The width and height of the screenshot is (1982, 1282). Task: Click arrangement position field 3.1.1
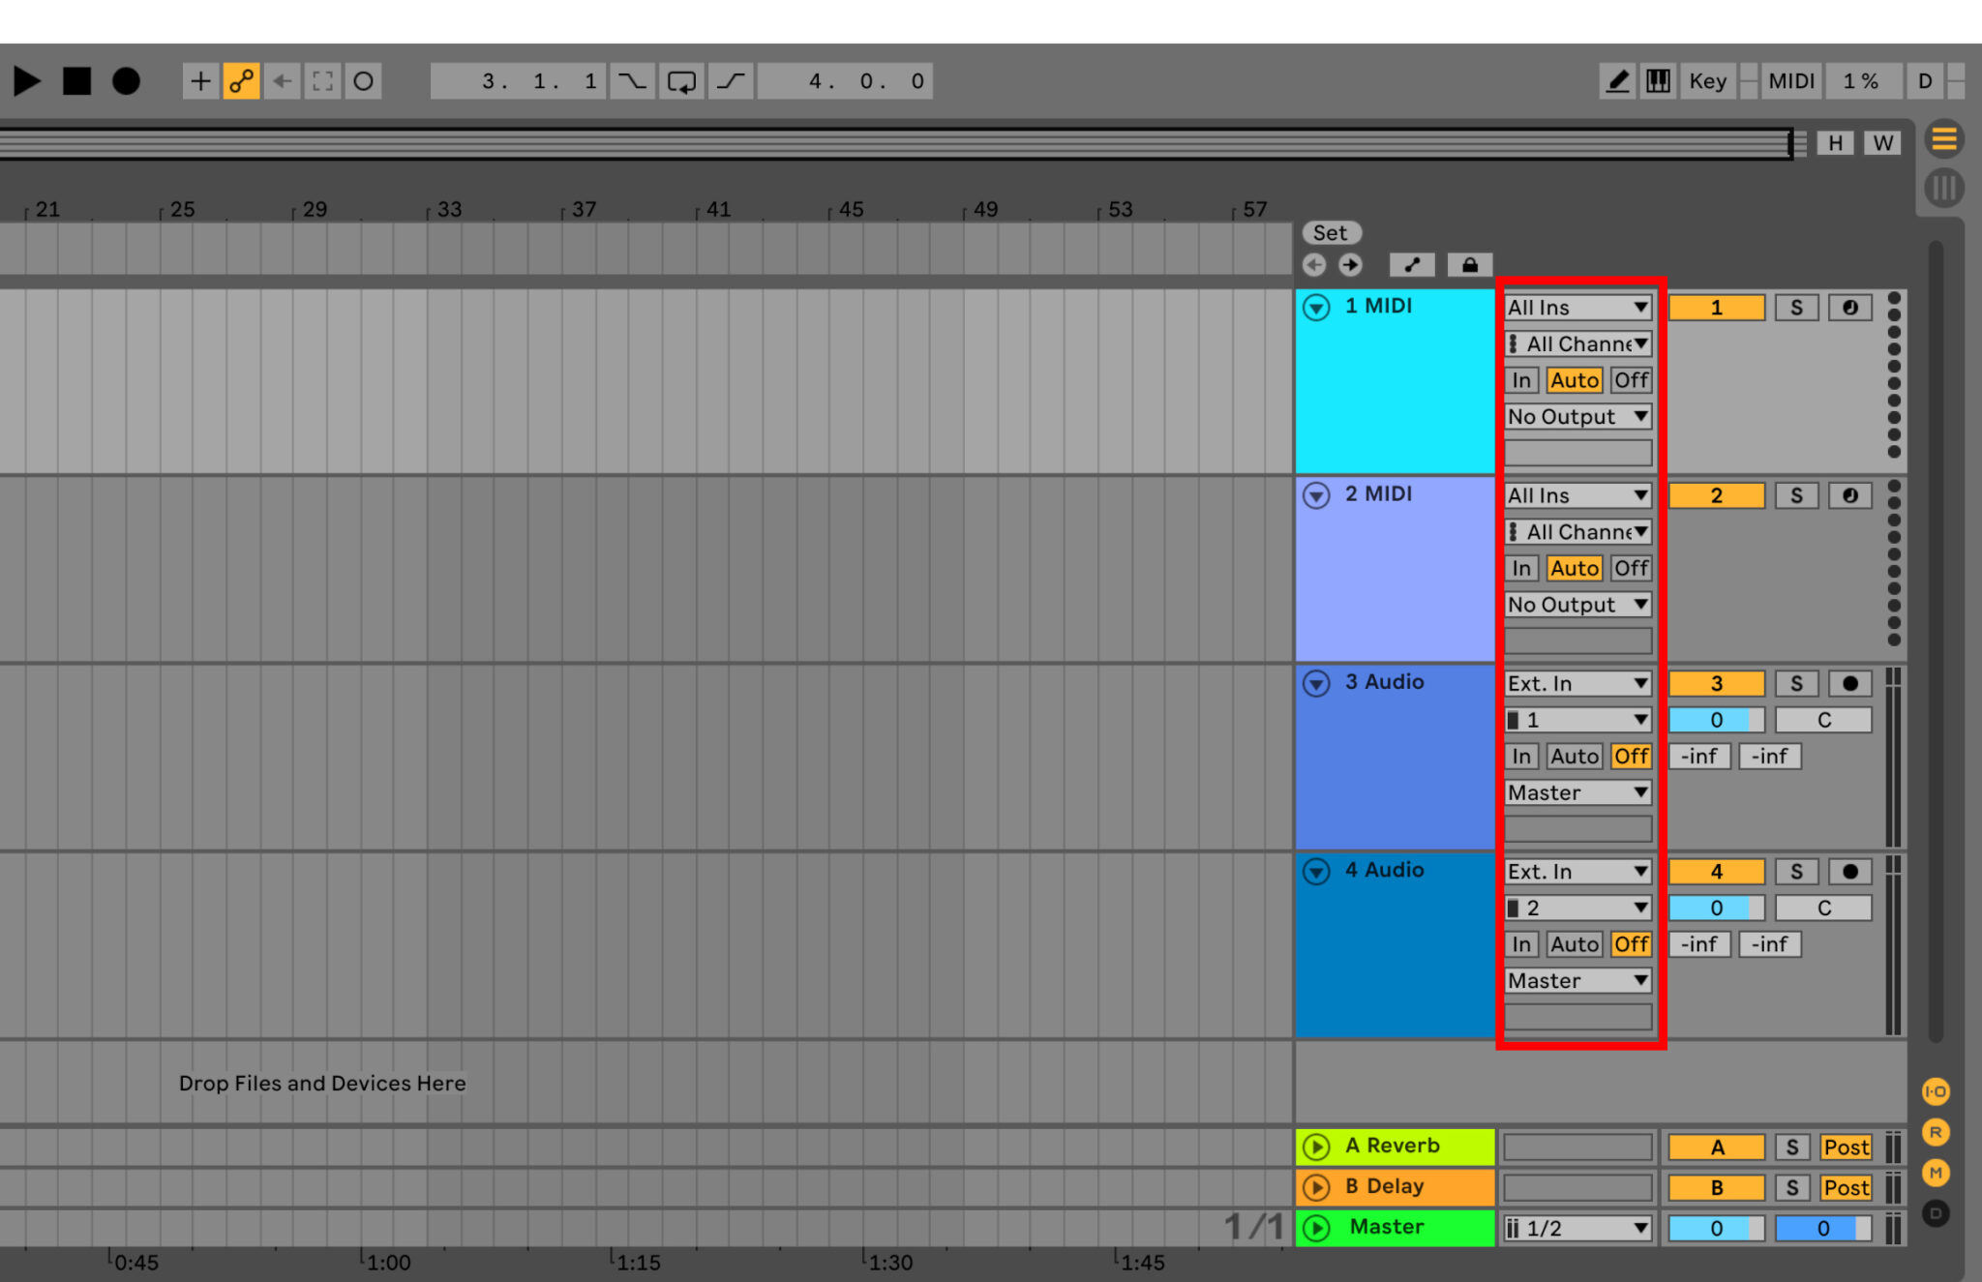click(518, 81)
